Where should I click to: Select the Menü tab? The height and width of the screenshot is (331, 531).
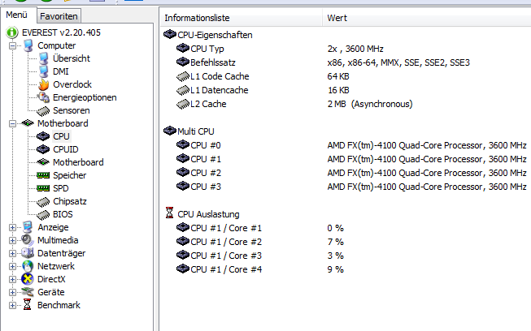click(16, 15)
